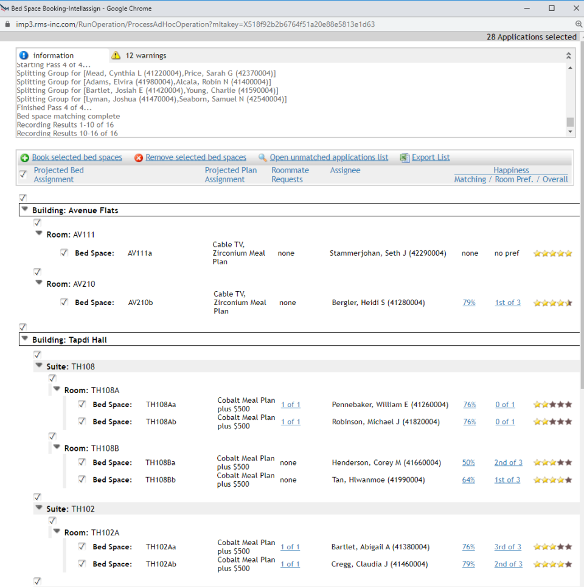584x587 pixels.
Task: Click the magnifier icon for unmatched applications
Action: pos(262,157)
